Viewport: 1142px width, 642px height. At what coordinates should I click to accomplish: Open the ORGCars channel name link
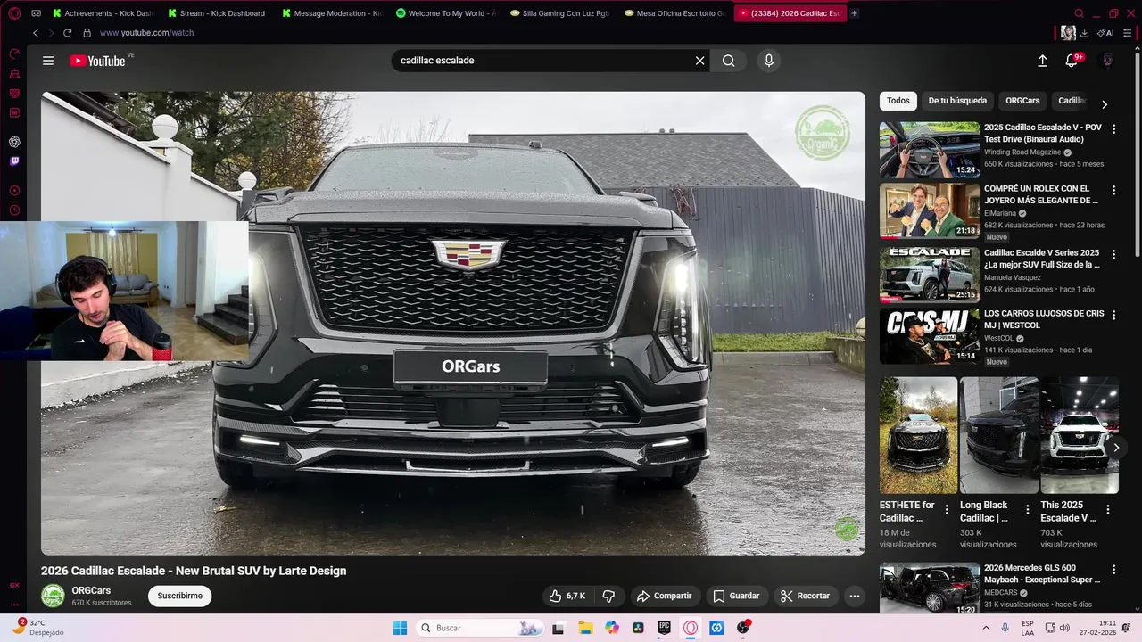click(91, 590)
